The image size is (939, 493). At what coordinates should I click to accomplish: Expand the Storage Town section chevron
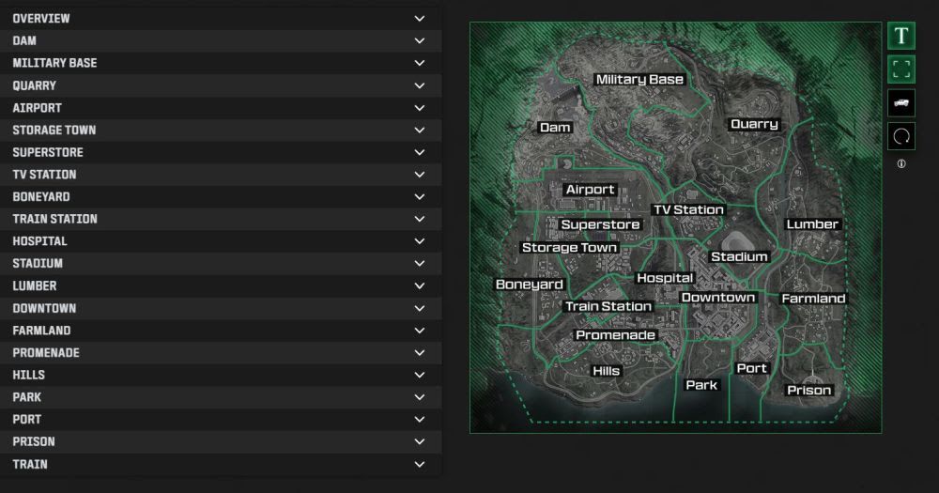[x=420, y=130]
